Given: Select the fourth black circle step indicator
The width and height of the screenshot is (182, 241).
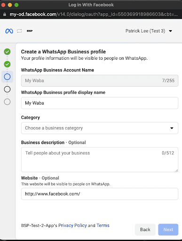Looking at the screenshot, I should 7,89.
